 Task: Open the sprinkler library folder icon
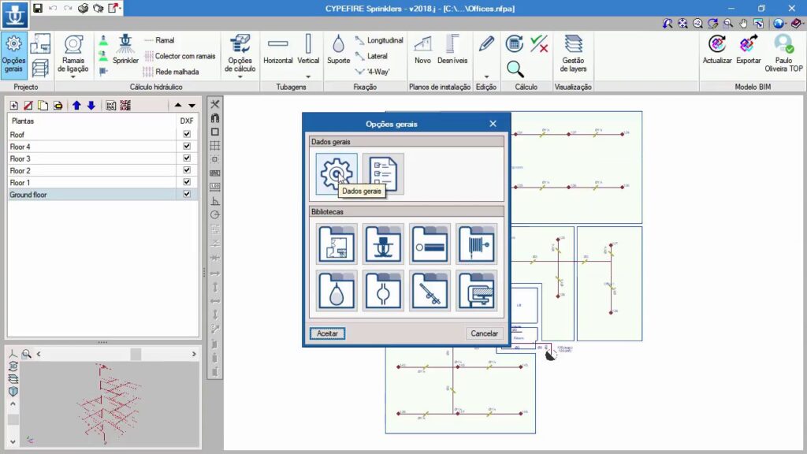tap(384, 244)
